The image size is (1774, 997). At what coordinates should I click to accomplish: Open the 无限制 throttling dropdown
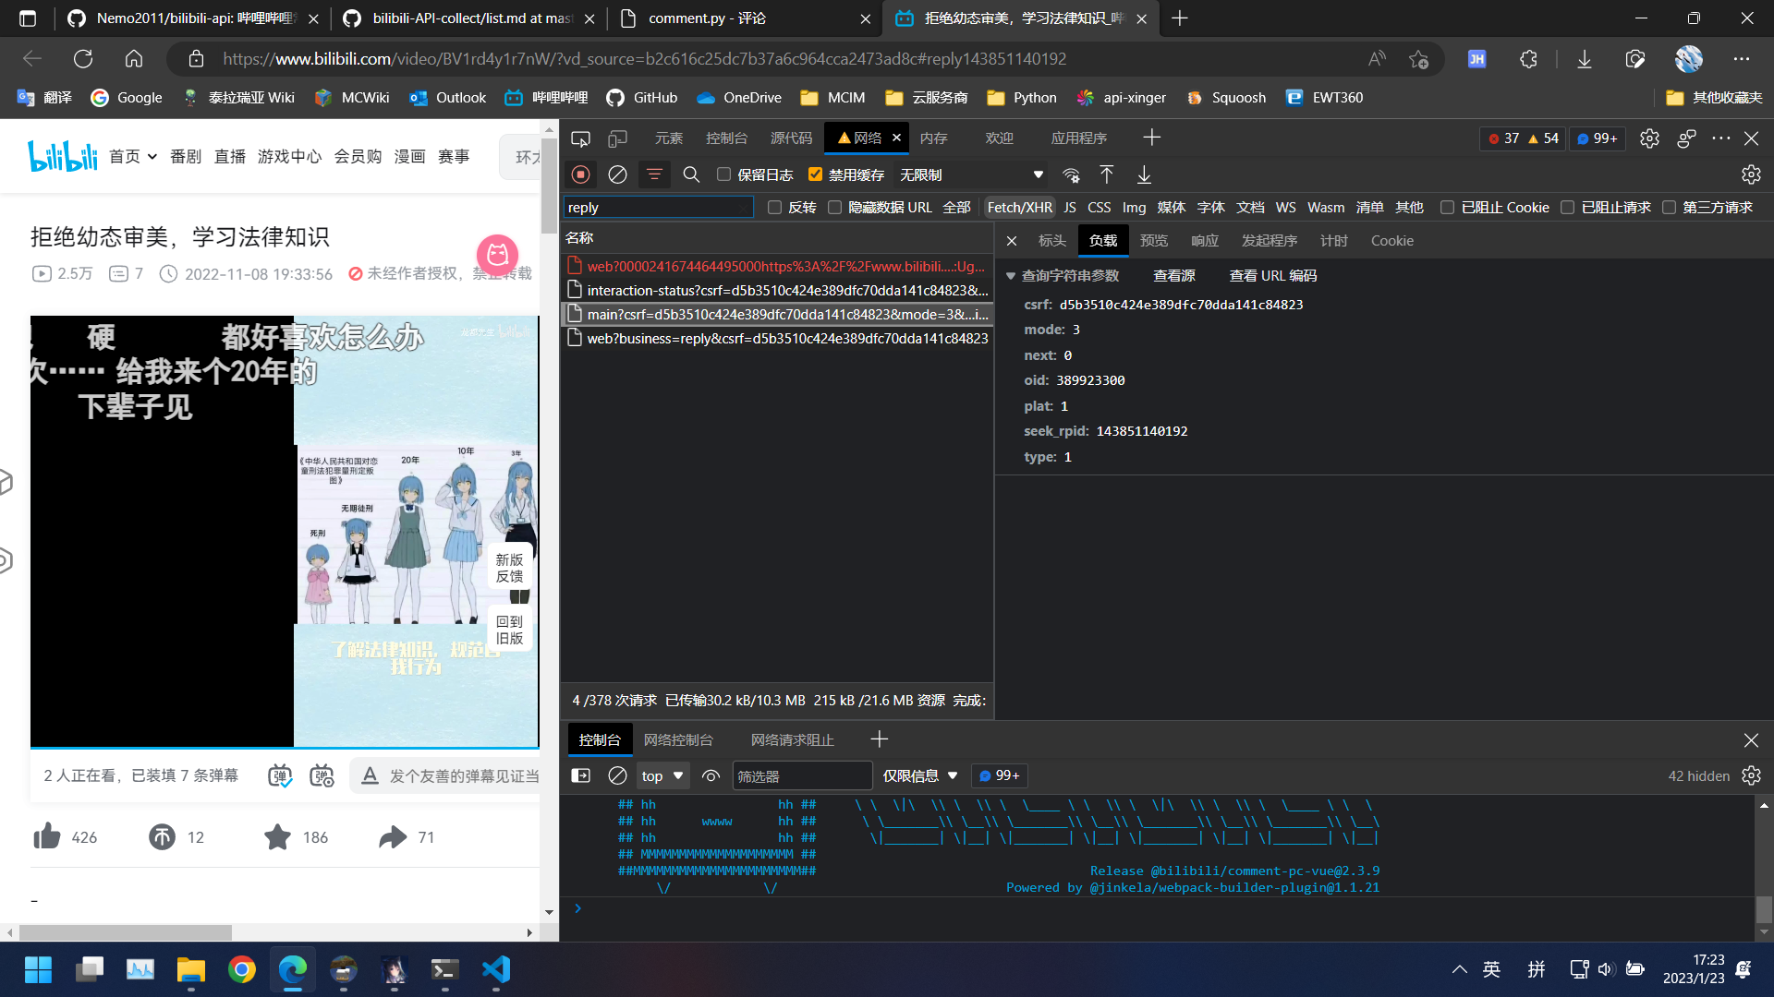point(970,174)
